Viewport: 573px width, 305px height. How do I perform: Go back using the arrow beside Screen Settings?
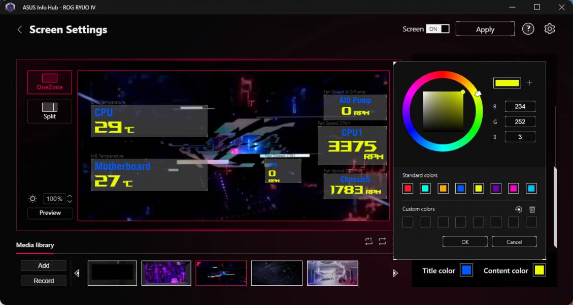[20, 29]
